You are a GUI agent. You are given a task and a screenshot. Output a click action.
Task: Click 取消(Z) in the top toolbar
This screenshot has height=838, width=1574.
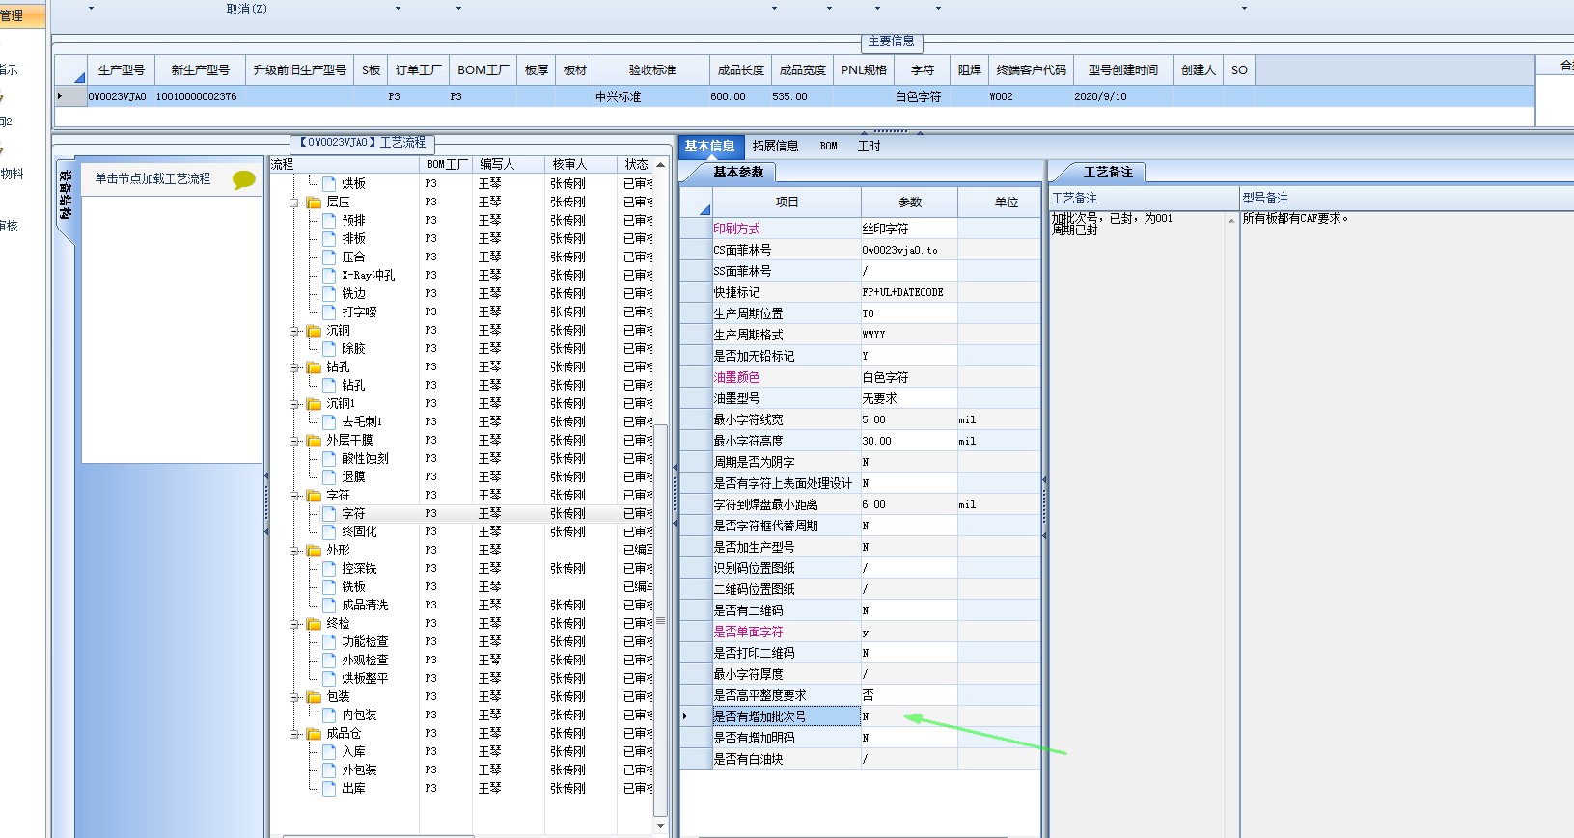[x=247, y=9]
